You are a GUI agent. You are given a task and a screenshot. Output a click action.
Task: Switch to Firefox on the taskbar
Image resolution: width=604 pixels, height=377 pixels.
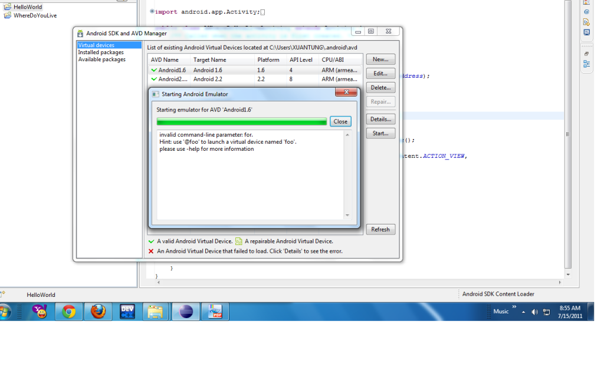99,312
